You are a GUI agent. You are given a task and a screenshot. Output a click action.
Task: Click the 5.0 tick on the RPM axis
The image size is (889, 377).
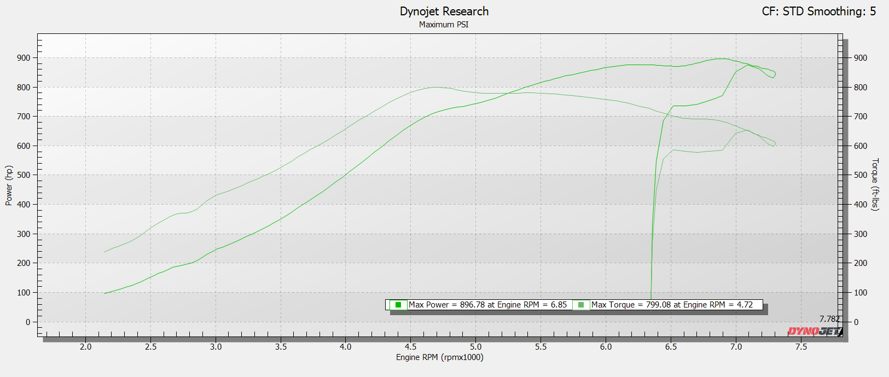click(x=475, y=346)
